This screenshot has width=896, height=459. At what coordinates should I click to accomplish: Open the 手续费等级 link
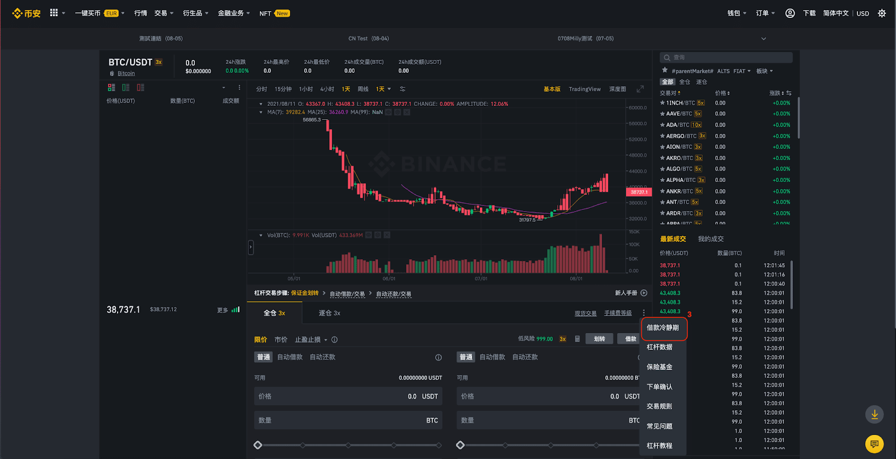[x=618, y=313]
